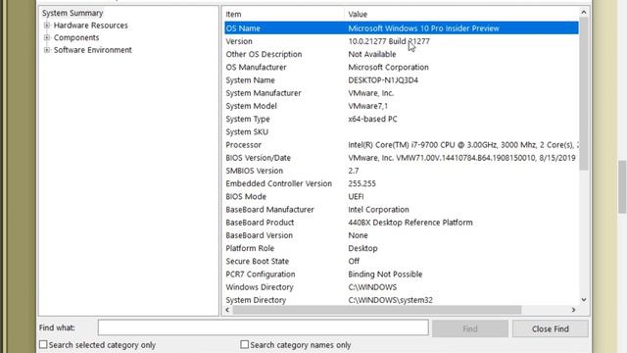Click the DESKTOP-N1JQ3D4 value
The width and height of the screenshot is (627, 353).
(383, 80)
